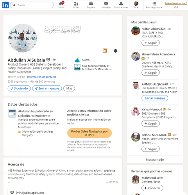Click the KFUPM university logo
The width and height of the screenshot is (188, 195).
coord(77,67)
